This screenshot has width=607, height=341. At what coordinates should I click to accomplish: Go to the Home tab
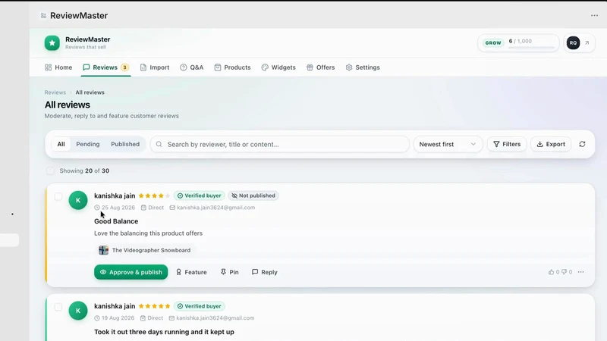tap(58, 67)
